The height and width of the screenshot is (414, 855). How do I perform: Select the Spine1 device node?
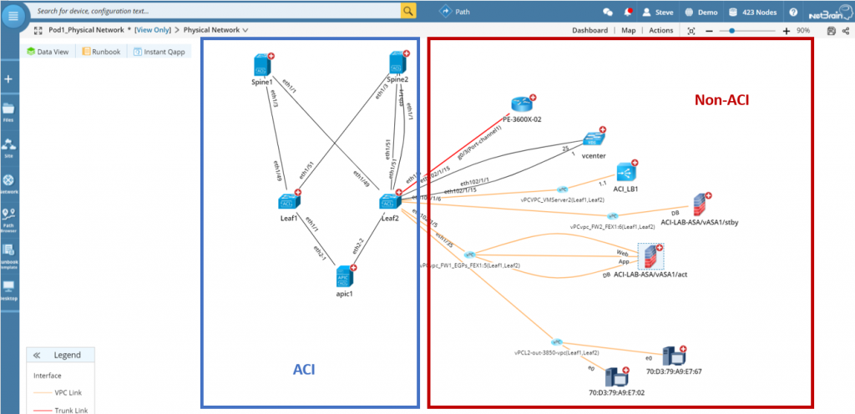click(262, 64)
